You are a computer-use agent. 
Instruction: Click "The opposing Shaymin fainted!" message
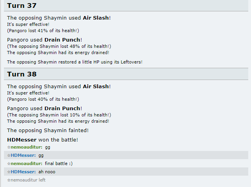48,131
